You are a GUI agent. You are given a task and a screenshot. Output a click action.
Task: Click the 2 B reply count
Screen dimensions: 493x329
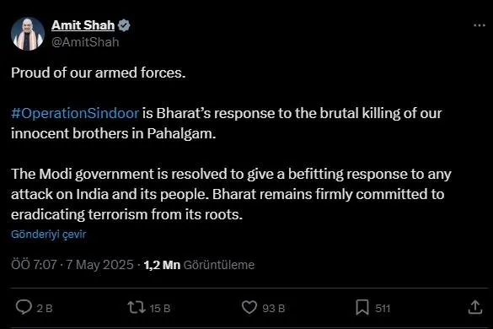[45, 308]
